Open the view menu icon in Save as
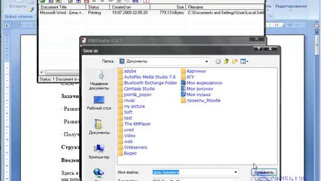This screenshot has width=321, height=181. point(244,61)
